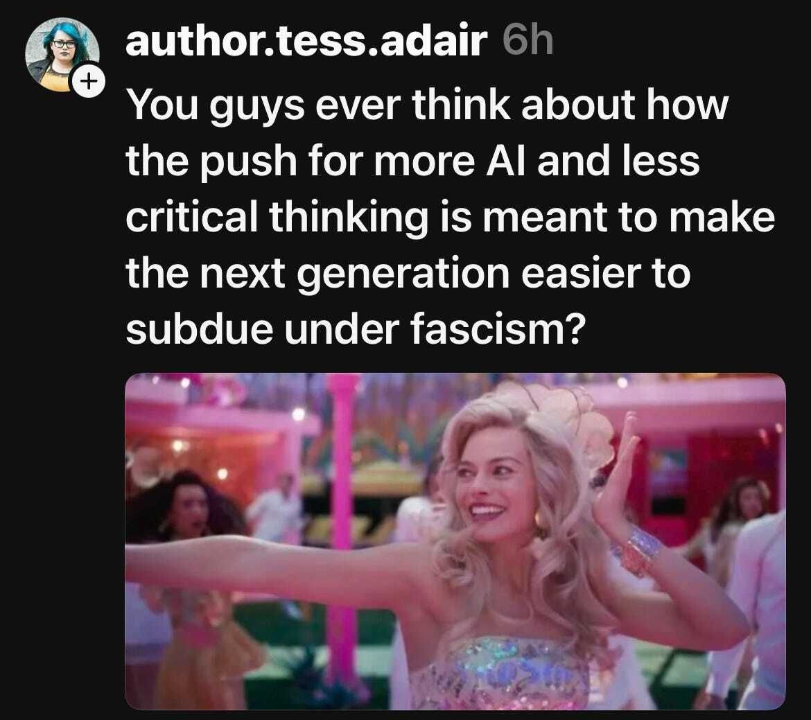Click the line 'the next generation easier to'
Image resolution: width=811 pixels, height=720 pixels.
(408, 273)
